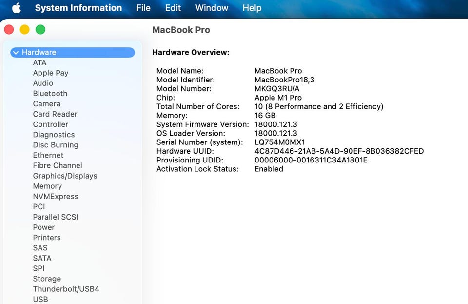Open the File menu
468x304 pixels.
(143, 8)
